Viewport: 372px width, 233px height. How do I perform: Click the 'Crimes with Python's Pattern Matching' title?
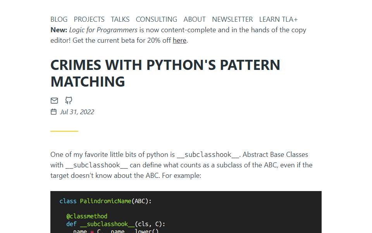coord(165,73)
